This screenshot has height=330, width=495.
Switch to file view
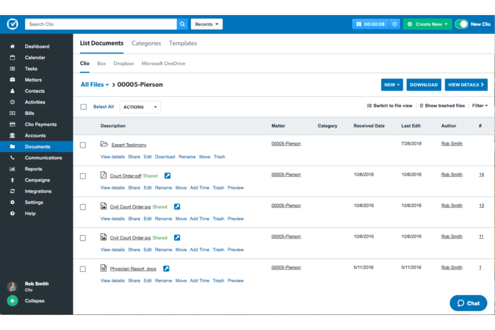[x=390, y=106]
